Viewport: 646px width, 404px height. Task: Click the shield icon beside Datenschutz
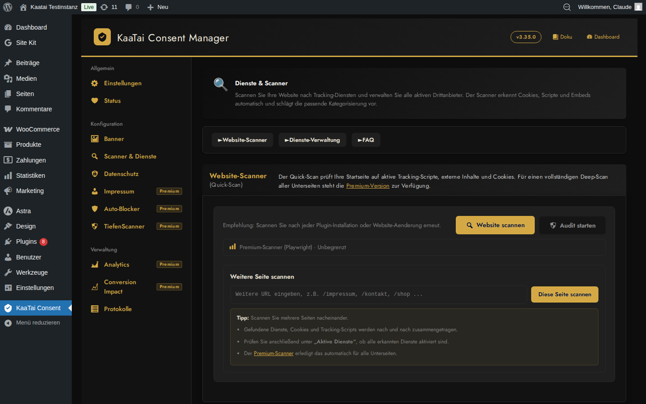[95, 174]
